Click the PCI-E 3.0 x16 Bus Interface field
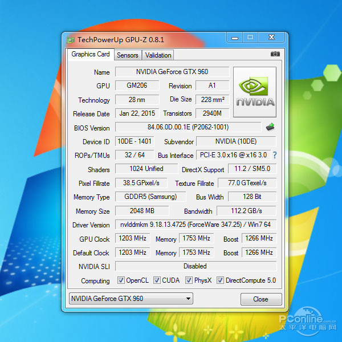The image size is (342, 342). pos(233,155)
